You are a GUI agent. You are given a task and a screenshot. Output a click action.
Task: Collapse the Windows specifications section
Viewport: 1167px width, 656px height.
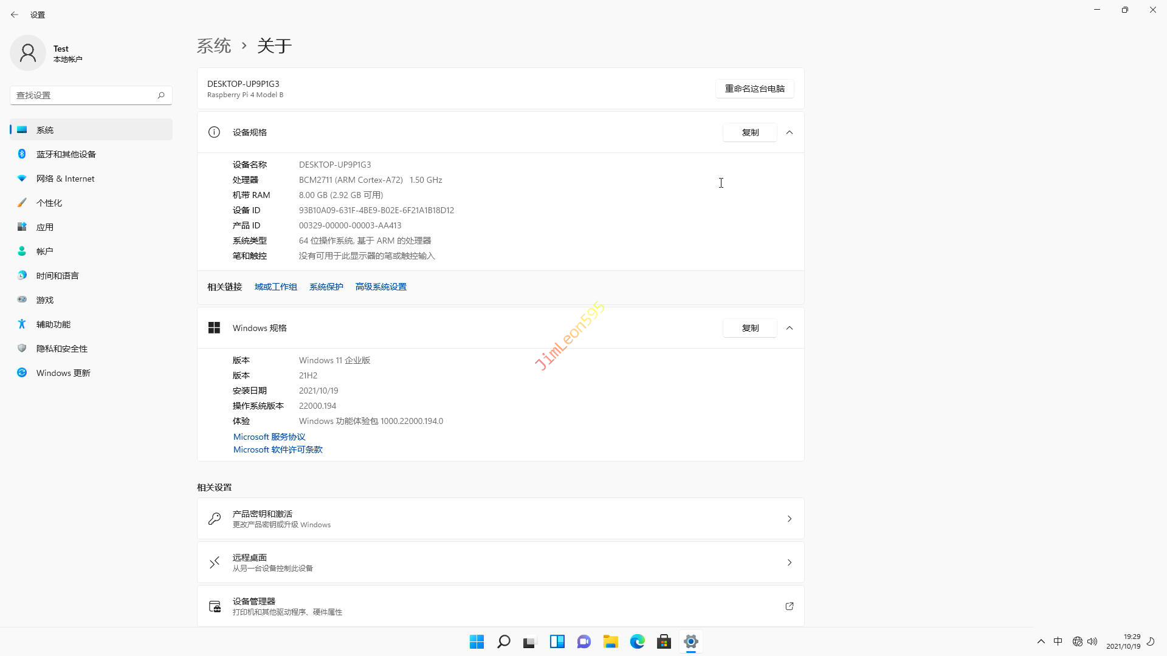tap(789, 328)
